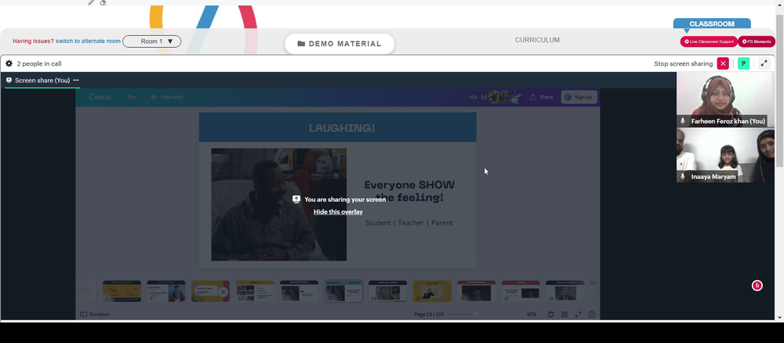Click the sharing-screen icon beside overlay message
Screen dimensions: 784x343
click(x=296, y=199)
